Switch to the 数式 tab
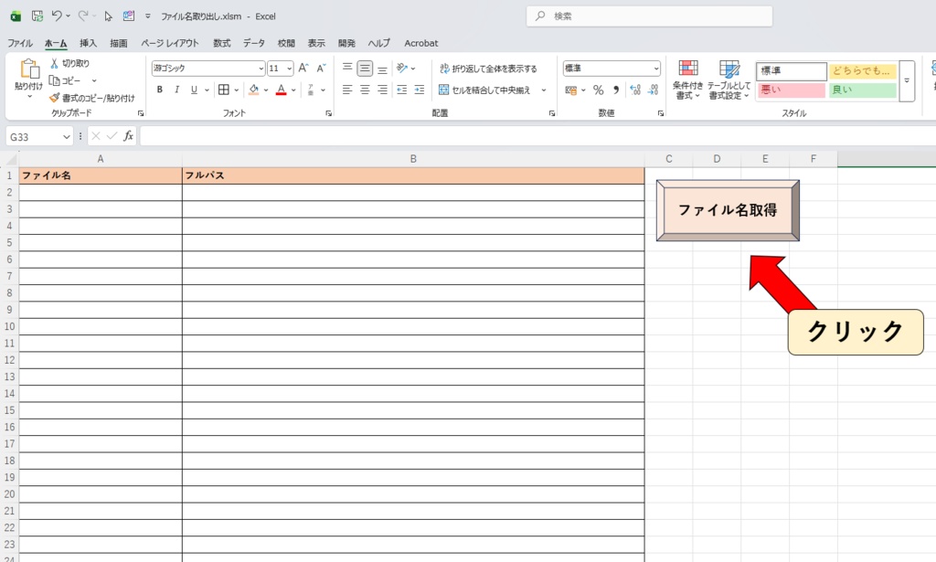Screen dimensions: 936x562 click(x=221, y=43)
